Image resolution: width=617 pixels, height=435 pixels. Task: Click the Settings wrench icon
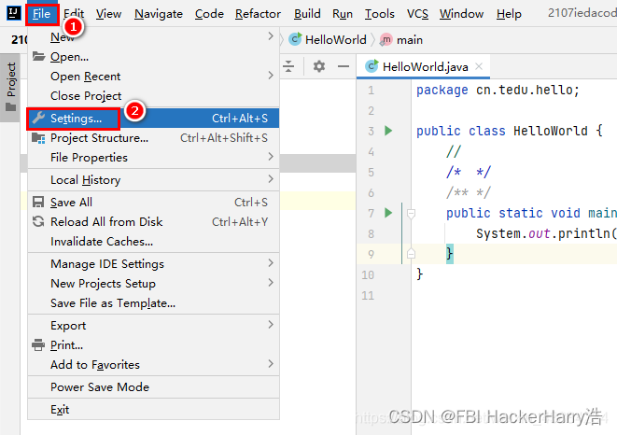(x=38, y=118)
